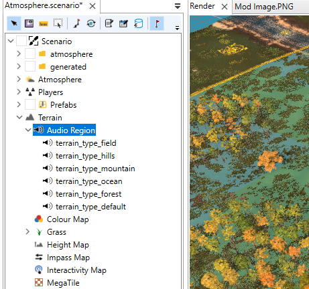Select terrain_type_ocean audio region
The image size is (309, 289).
pyautogui.click(x=89, y=181)
